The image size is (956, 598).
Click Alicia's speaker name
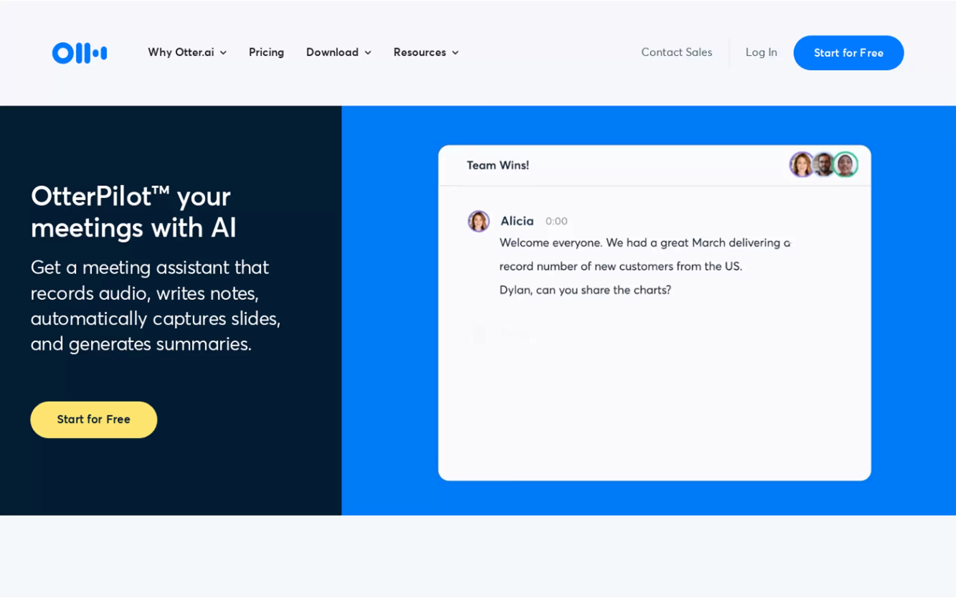517,221
